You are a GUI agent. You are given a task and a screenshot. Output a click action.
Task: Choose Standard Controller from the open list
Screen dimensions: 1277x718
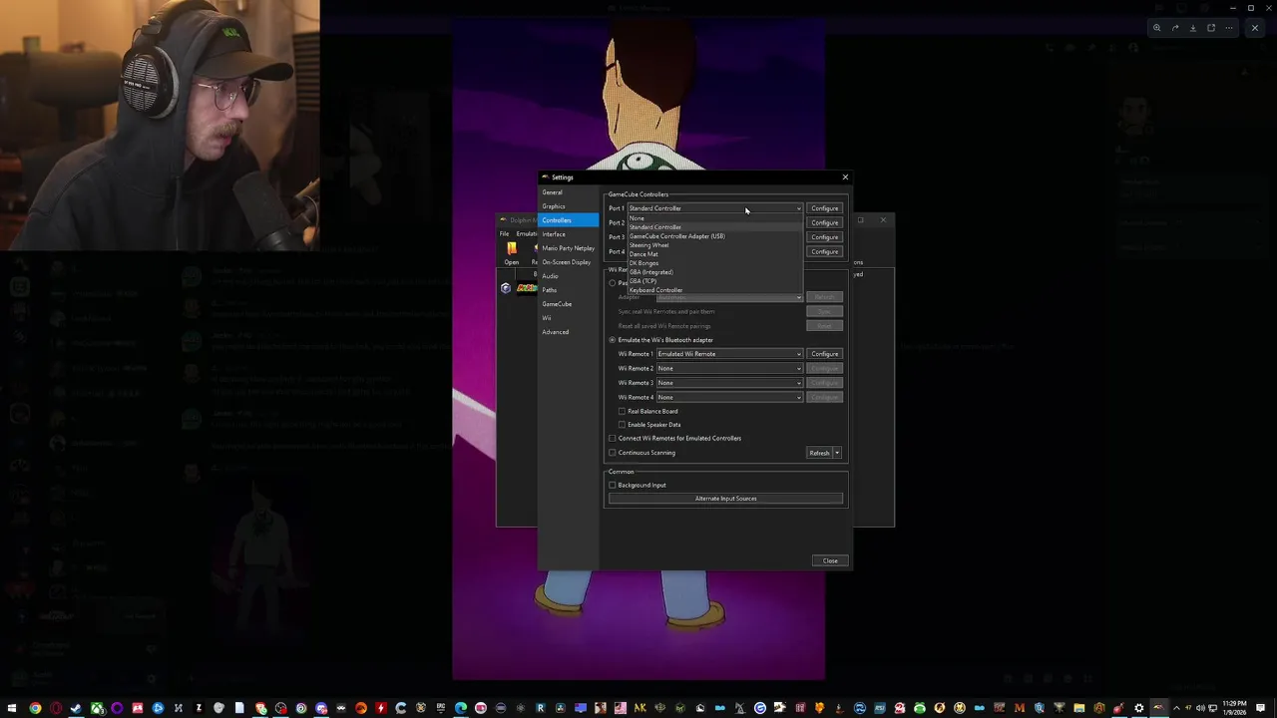(x=714, y=227)
